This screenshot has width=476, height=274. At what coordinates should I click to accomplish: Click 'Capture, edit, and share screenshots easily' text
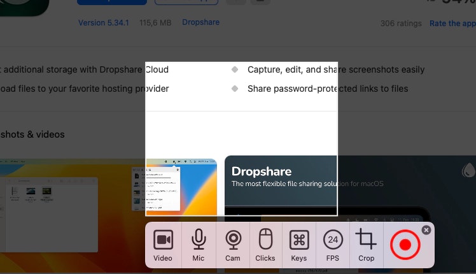tap(336, 69)
